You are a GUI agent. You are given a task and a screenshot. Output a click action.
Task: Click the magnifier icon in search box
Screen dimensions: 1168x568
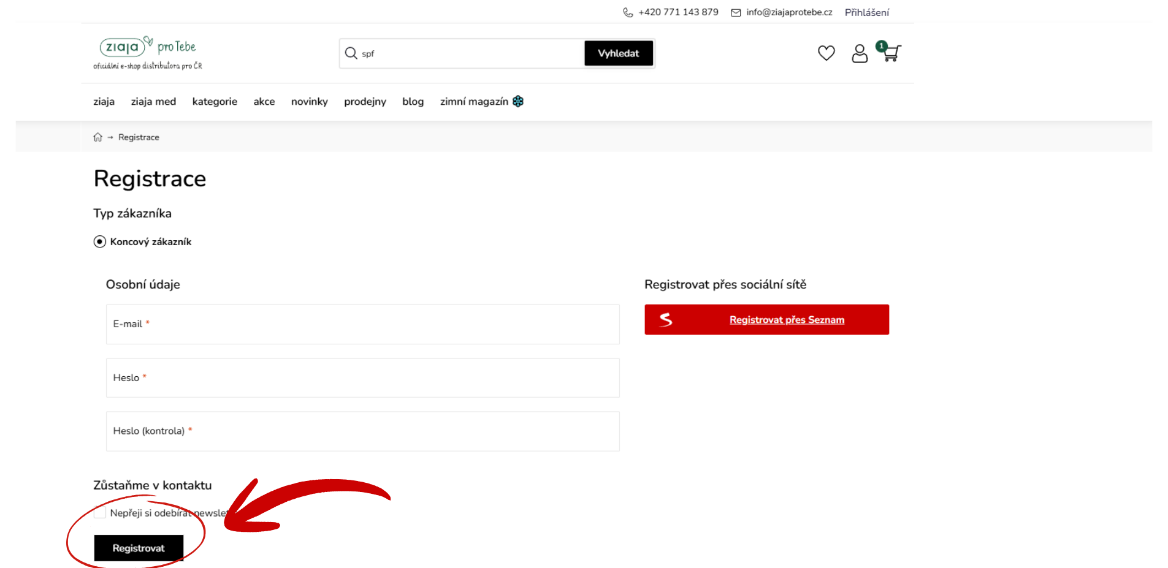pos(351,53)
